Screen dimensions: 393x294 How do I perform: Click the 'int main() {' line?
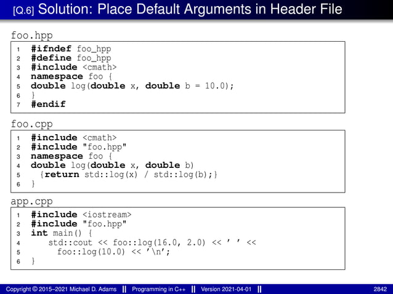(62, 233)
